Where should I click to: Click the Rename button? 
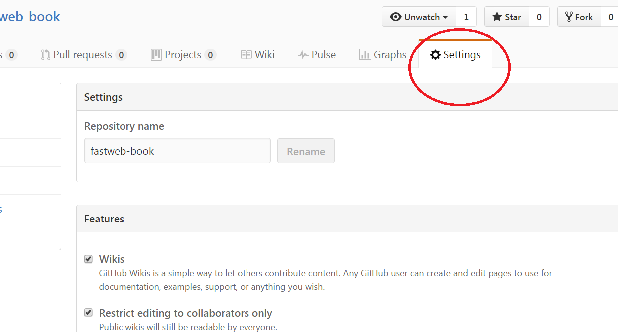[x=306, y=151]
